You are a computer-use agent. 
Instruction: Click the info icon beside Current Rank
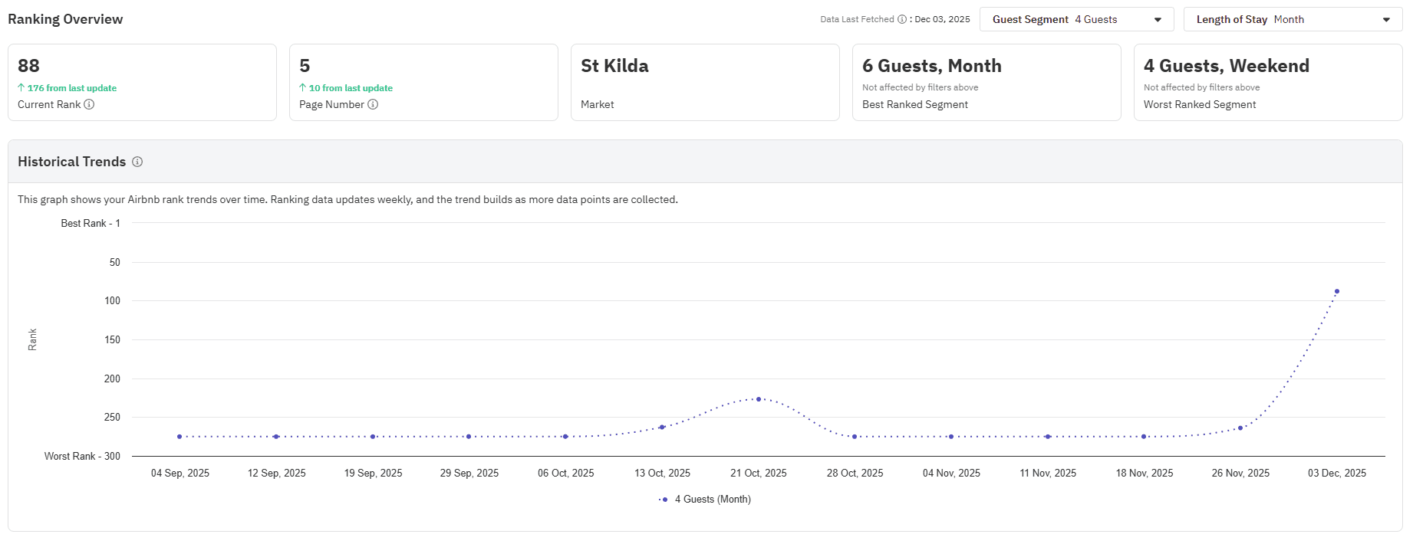89,104
